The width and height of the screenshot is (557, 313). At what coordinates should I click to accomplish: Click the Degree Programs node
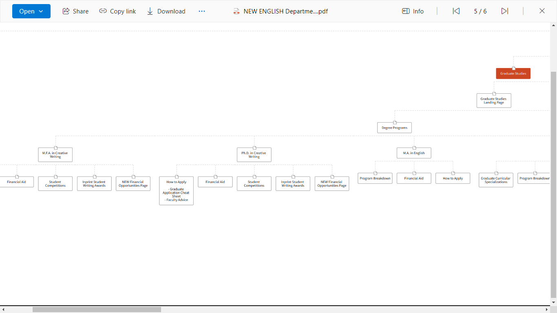click(x=394, y=128)
